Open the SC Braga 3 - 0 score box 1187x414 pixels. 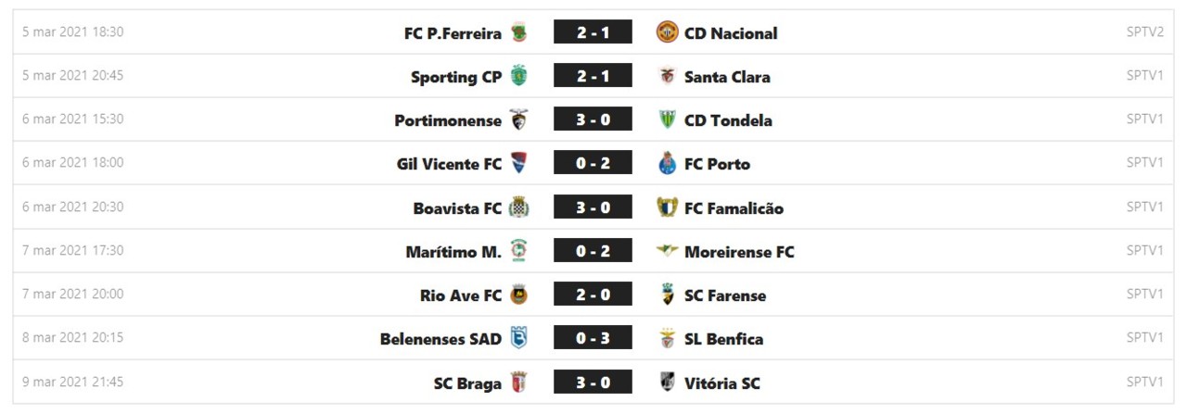pos(593,383)
